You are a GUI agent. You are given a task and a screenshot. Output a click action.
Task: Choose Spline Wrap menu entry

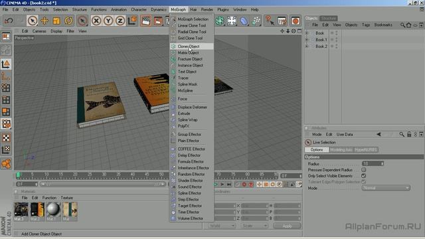[192, 119]
